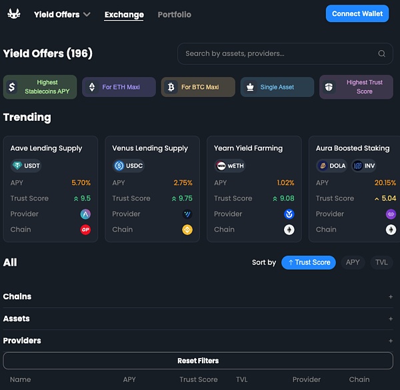Click the Connect Wallet button

[x=357, y=13]
